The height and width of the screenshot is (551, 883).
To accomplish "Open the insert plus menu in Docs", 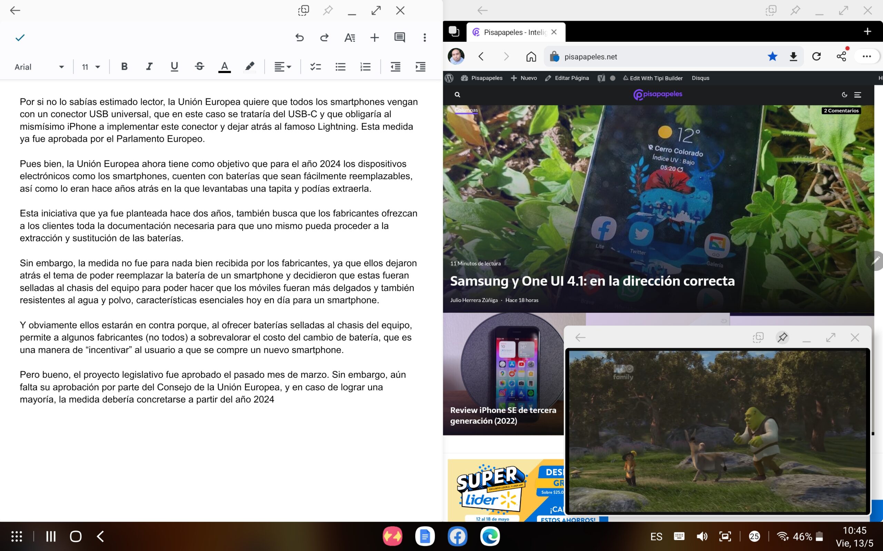I will [x=374, y=38].
